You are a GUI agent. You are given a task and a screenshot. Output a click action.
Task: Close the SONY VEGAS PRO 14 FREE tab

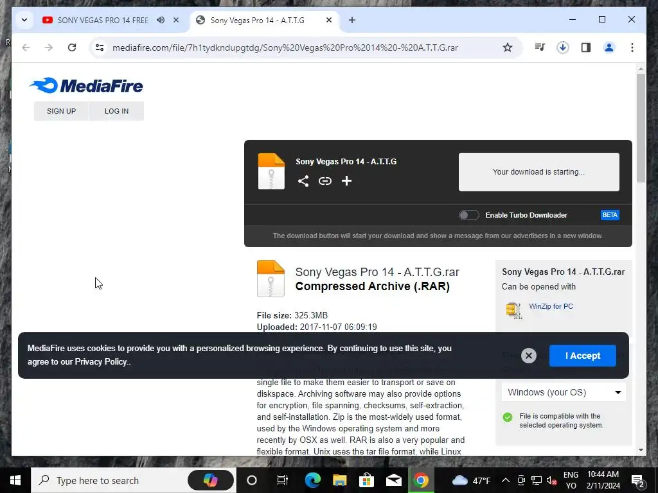(x=176, y=20)
